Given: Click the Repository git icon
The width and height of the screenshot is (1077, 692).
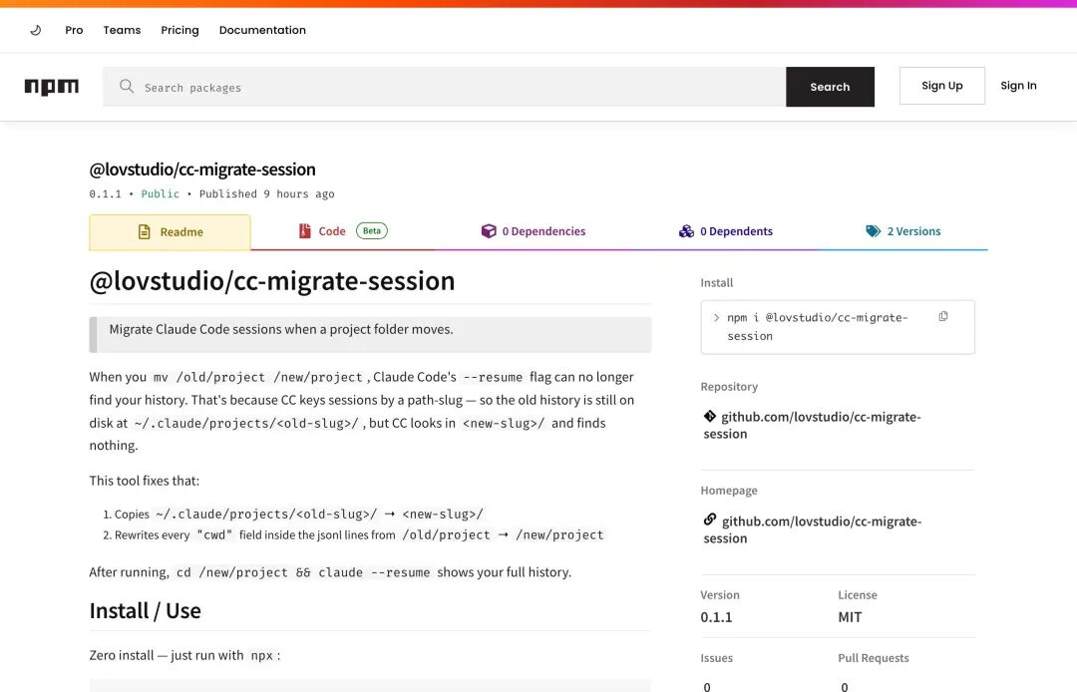Looking at the screenshot, I should (x=710, y=416).
